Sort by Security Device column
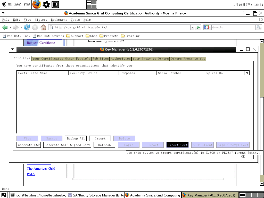The image size is (264, 198). (x=94, y=73)
